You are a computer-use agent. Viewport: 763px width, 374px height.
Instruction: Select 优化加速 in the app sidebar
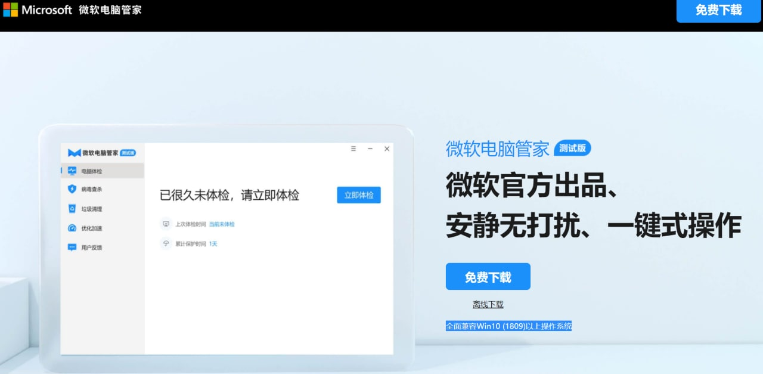103,228
